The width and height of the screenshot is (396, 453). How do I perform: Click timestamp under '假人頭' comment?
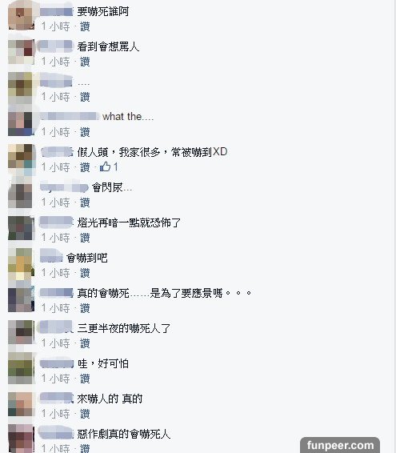pyautogui.click(x=56, y=167)
